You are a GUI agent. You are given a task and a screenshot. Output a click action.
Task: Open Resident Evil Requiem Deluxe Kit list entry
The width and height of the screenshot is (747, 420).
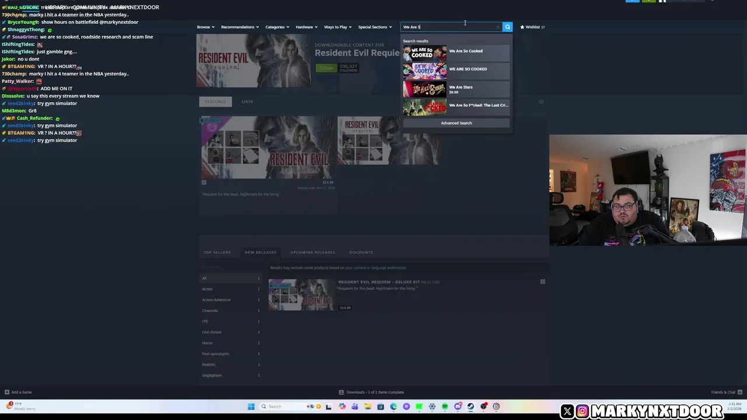[x=407, y=295]
